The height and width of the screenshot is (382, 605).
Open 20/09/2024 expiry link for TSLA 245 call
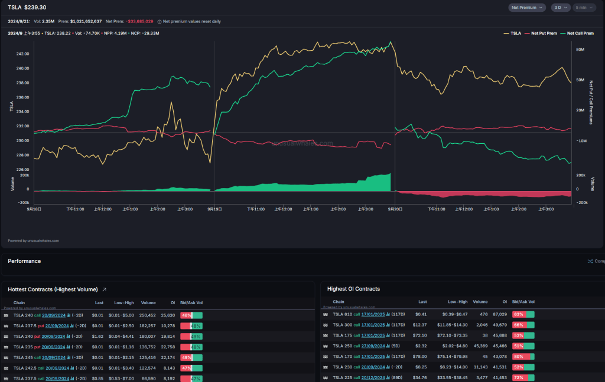pos(55,356)
